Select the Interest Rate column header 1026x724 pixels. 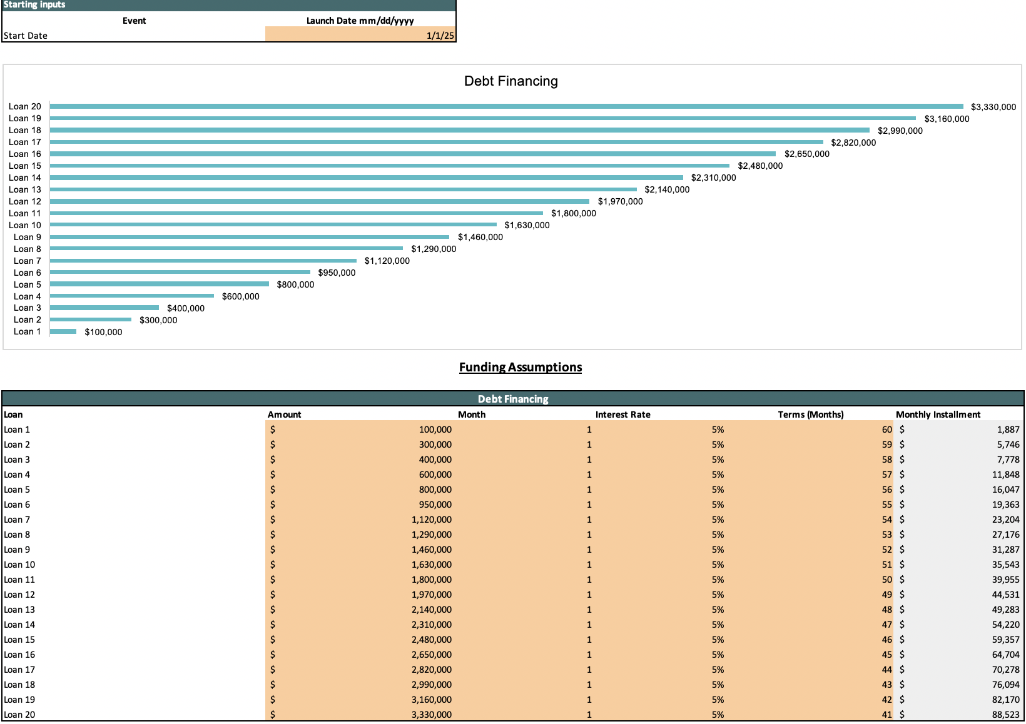(622, 415)
